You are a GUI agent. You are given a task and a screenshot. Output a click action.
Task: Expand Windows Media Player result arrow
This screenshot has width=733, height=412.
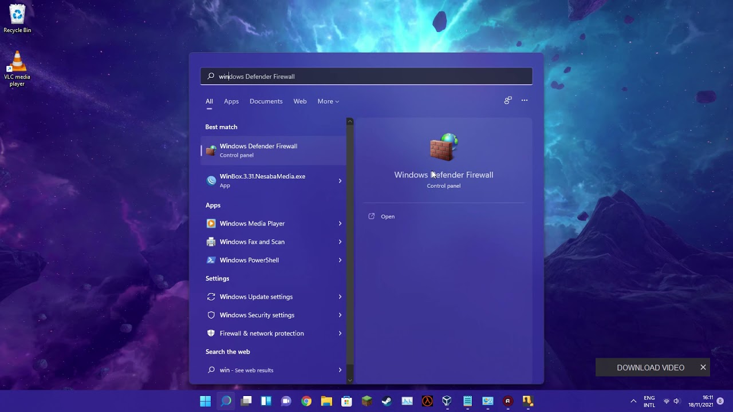pos(340,224)
